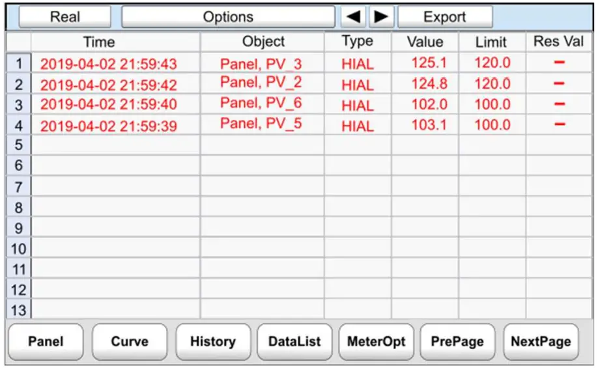Click HIAL type in PV_3 row
The width and height of the screenshot is (600, 368).
(x=358, y=64)
